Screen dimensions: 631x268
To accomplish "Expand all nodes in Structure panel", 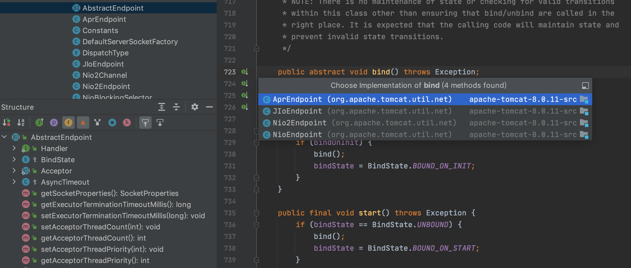I will pyautogui.click(x=162, y=107).
